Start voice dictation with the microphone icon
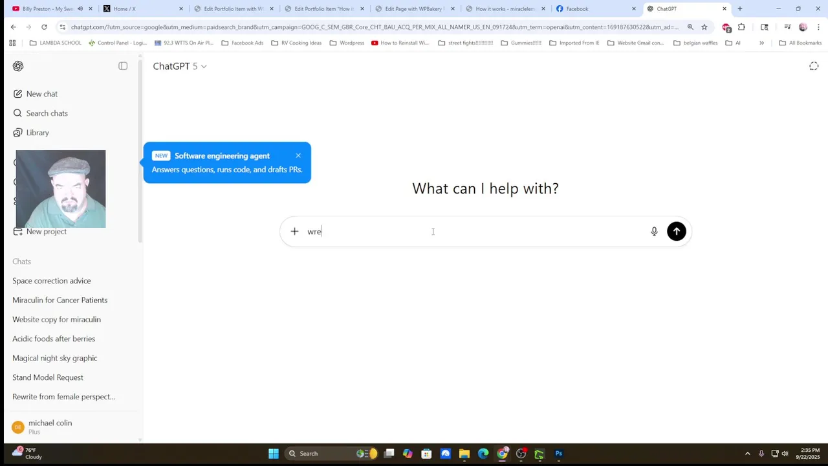The height and width of the screenshot is (466, 828). 654,231
